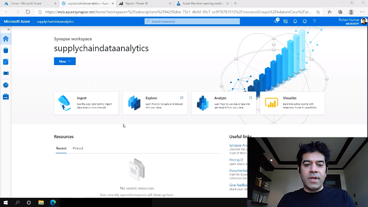
Task: Open the New dropdown button
Action: 65,61
